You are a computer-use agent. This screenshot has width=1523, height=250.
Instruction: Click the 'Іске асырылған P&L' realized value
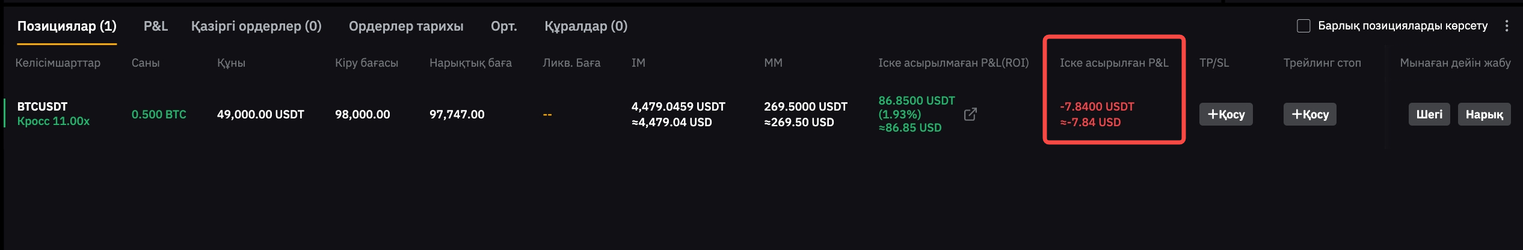pos(1097,107)
